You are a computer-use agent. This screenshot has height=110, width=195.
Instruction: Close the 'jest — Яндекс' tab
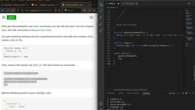tap(58, 5)
